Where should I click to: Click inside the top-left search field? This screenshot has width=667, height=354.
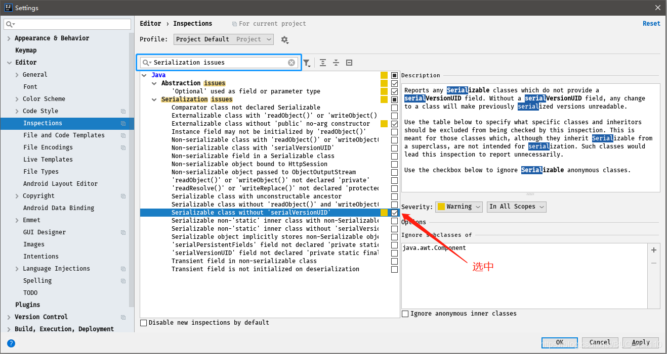click(66, 24)
